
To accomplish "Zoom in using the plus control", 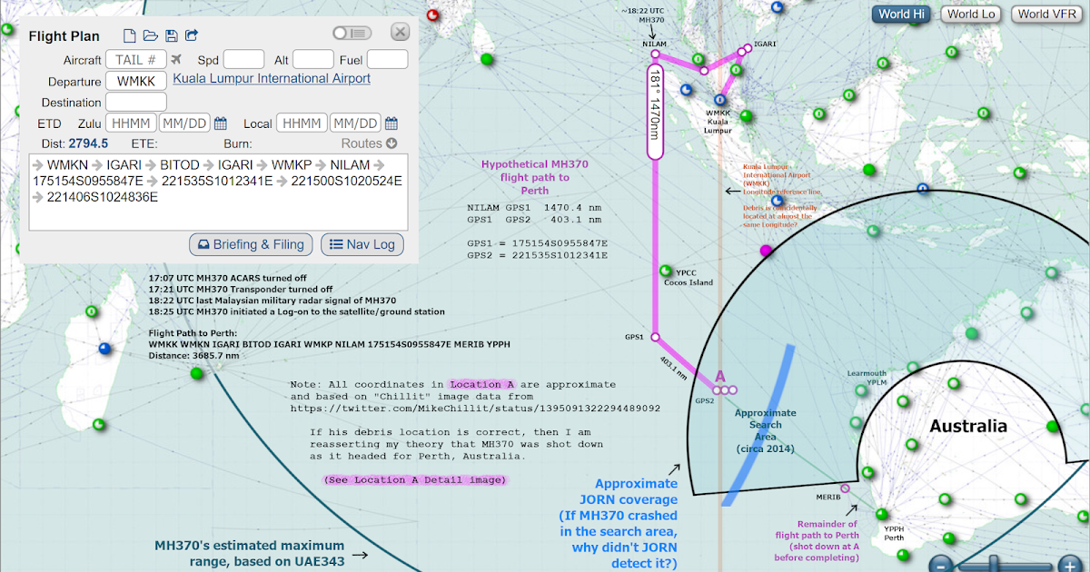I will tap(1070, 567).
